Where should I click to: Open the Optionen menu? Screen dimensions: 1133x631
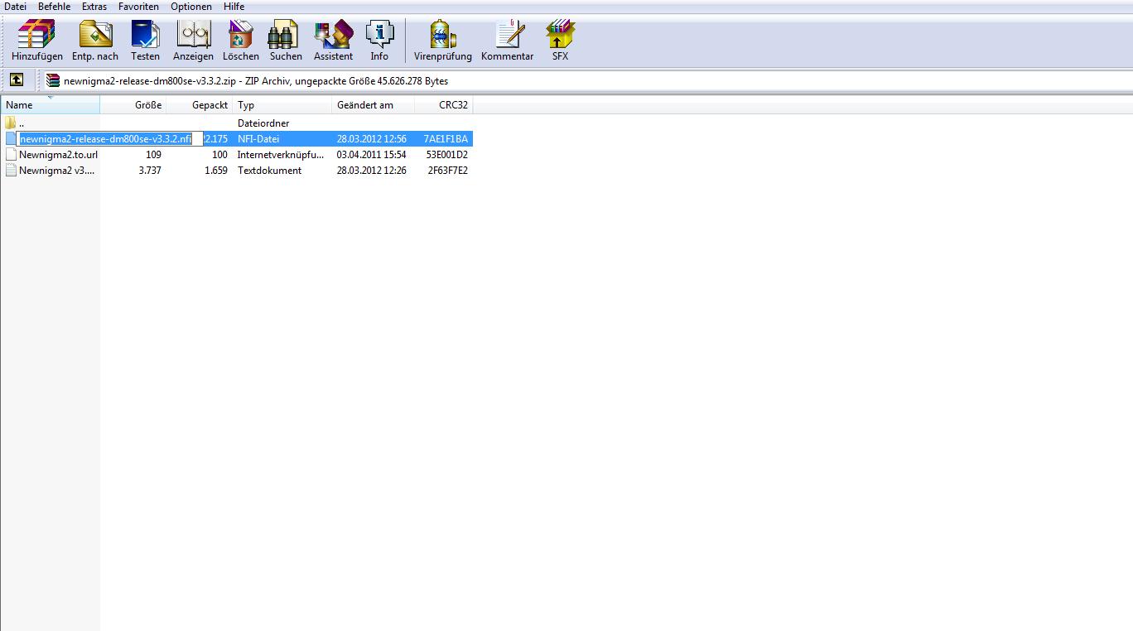click(x=191, y=7)
